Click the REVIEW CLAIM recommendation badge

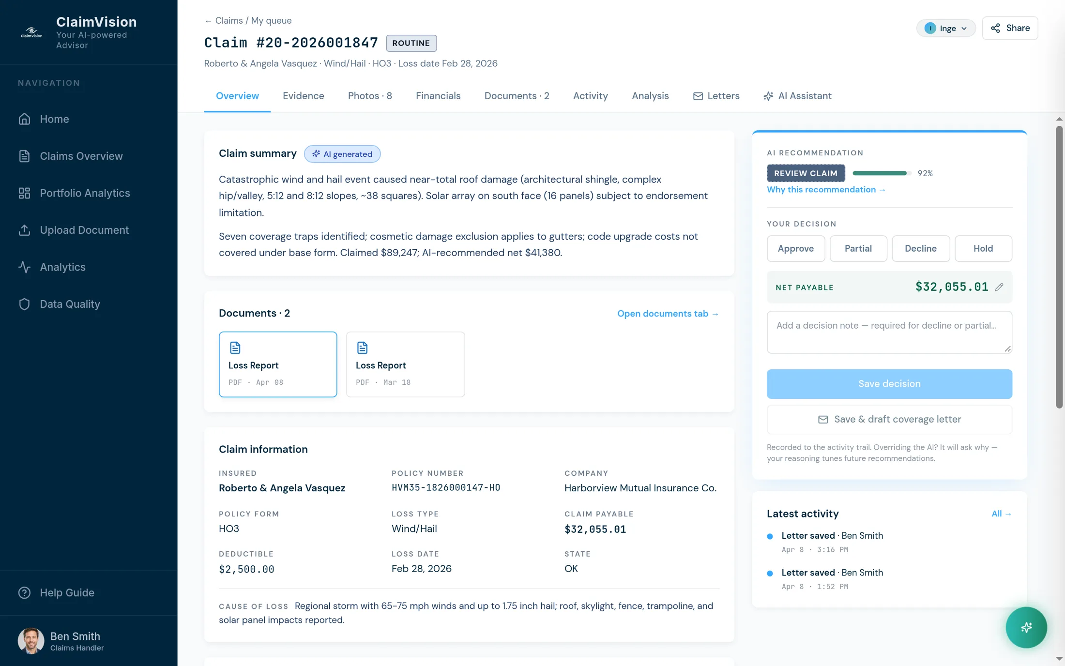point(806,173)
